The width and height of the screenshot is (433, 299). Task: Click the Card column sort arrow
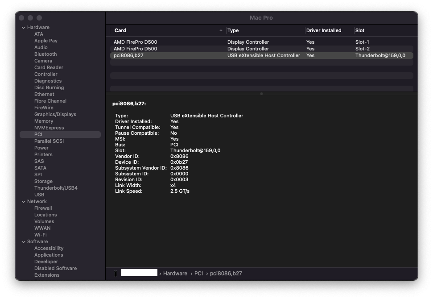coord(221,30)
